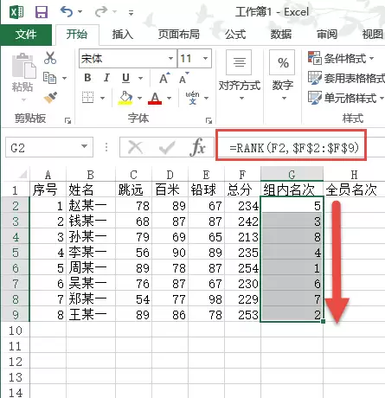Switch to the 开始 Home tab

click(x=77, y=35)
